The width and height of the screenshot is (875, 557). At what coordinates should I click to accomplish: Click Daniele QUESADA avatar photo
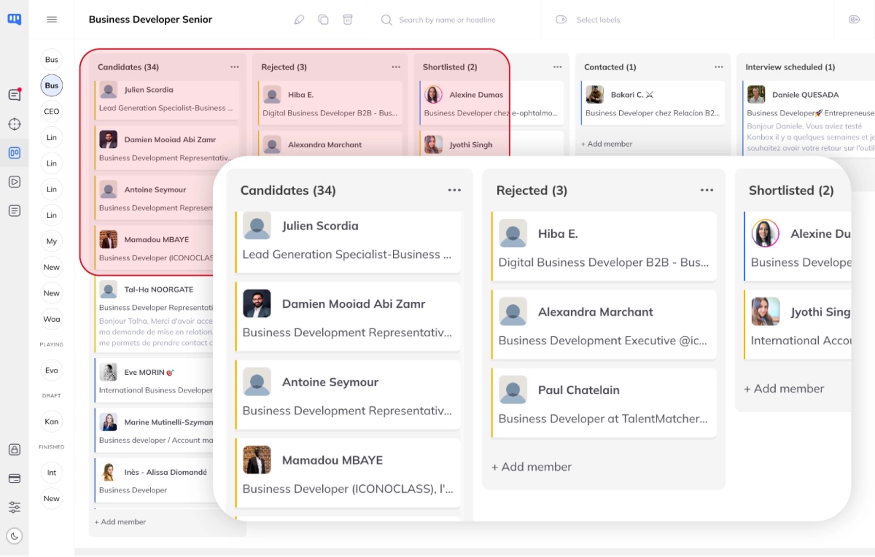(x=756, y=95)
